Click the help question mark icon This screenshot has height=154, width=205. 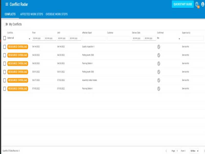tap(197, 4)
